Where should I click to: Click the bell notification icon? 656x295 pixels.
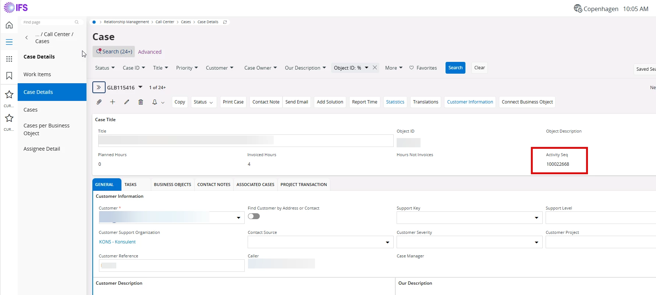(x=155, y=102)
